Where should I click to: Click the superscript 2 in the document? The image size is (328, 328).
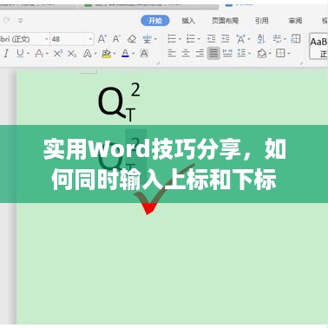click(135, 89)
